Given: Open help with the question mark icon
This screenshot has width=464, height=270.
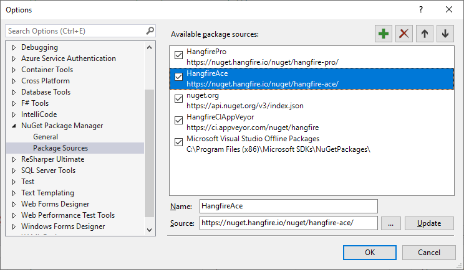Looking at the screenshot, I should (421, 9).
